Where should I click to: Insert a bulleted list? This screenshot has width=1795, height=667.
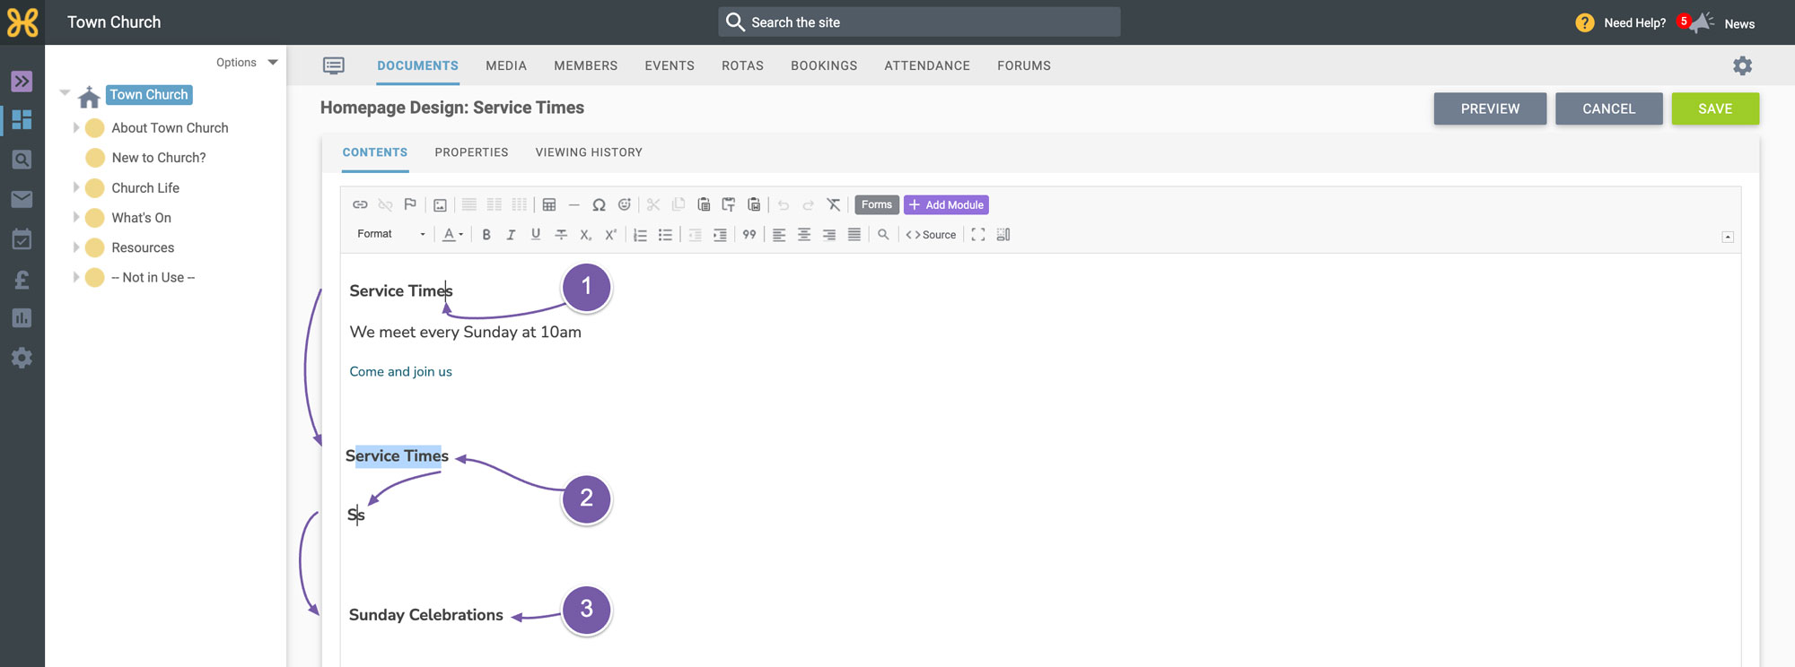pyautogui.click(x=665, y=235)
